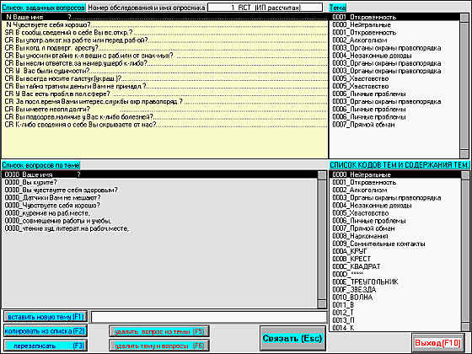Viewport: 472px width, 354px height.
Task: Click the new theme text input field
Action: (209, 317)
